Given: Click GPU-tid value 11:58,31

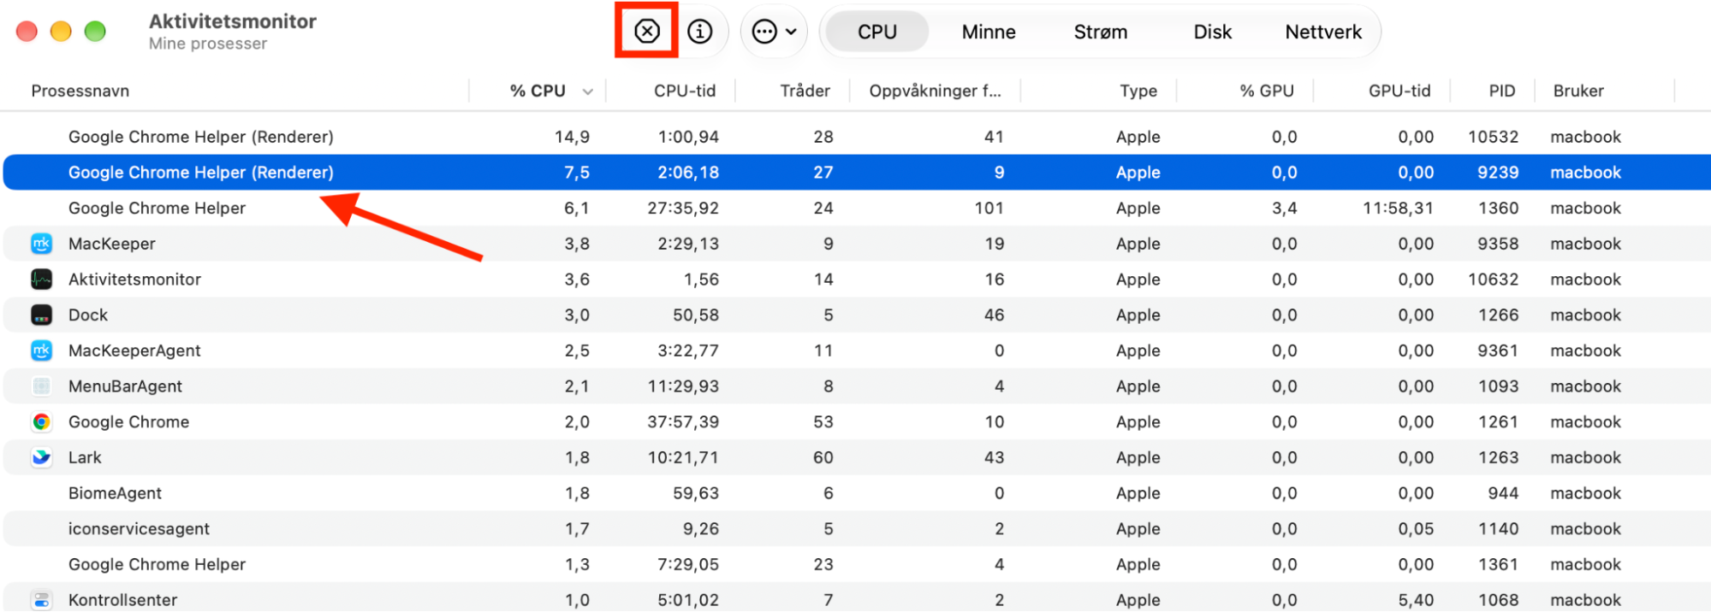Looking at the screenshot, I should click(1398, 208).
